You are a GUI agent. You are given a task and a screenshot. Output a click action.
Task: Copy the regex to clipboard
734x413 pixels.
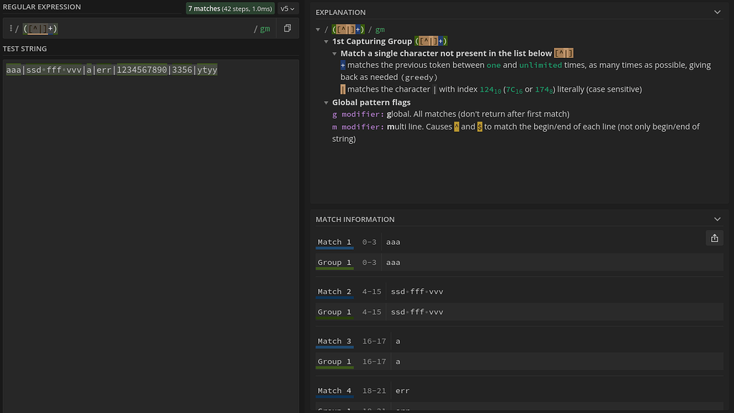[287, 29]
